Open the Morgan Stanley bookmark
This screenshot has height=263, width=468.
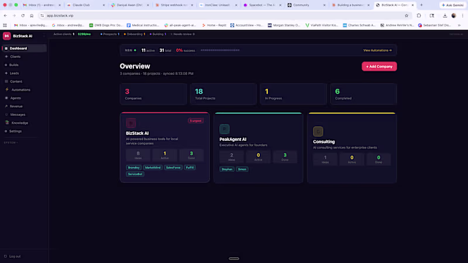click(284, 25)
